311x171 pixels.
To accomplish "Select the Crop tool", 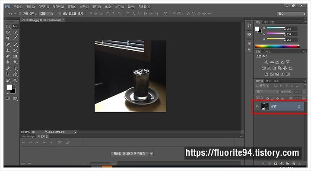I will [x=8, y=38].
